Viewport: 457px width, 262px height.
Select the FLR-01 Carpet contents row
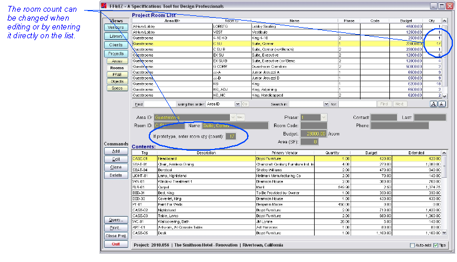pos(287,187)
